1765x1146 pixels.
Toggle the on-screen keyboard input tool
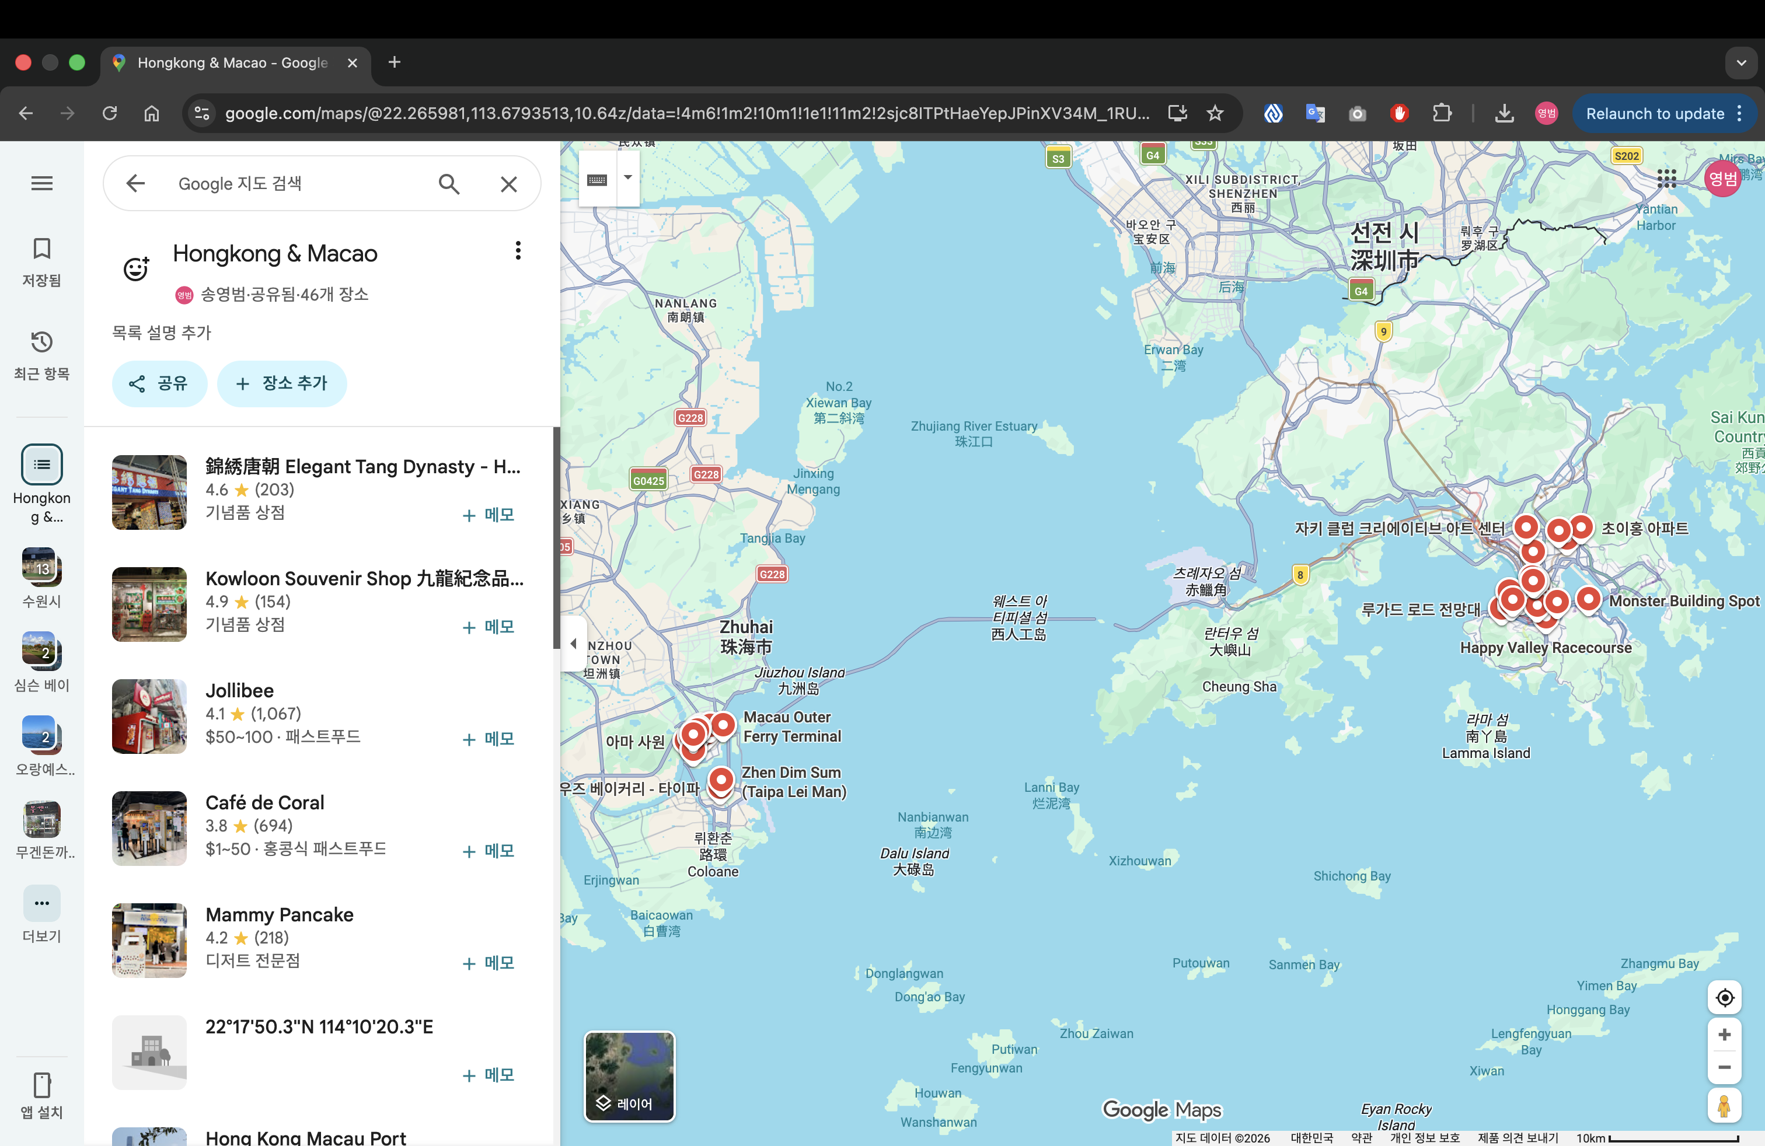(x=597, y=179)
